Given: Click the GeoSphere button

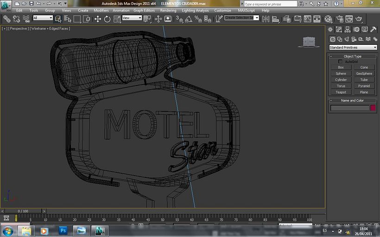Looking at the screenshot, I should pos(364,73).
